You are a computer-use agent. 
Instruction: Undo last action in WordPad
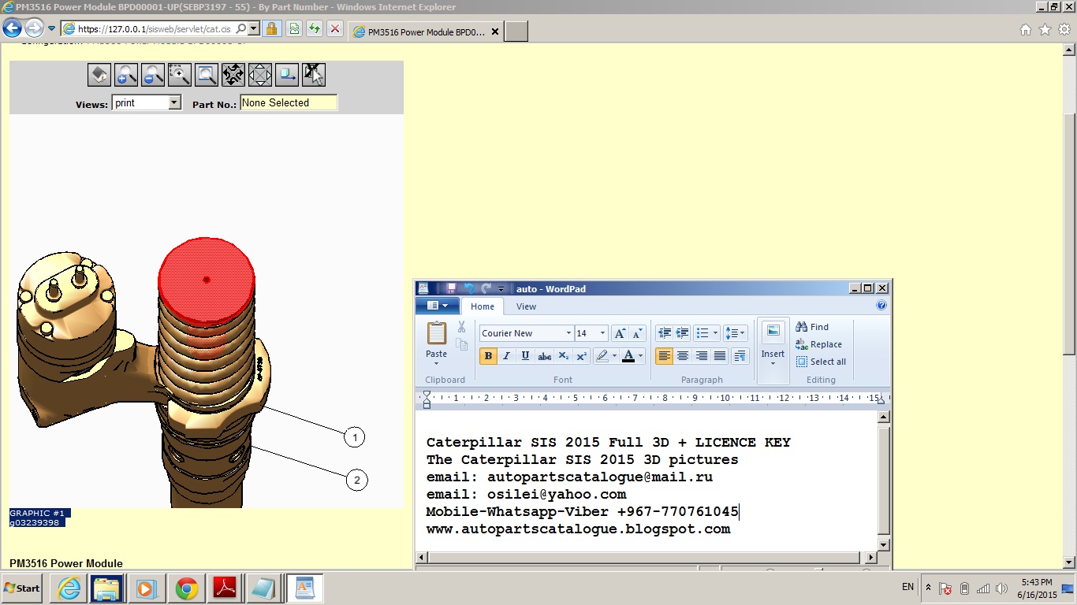[x=469, y=289]
